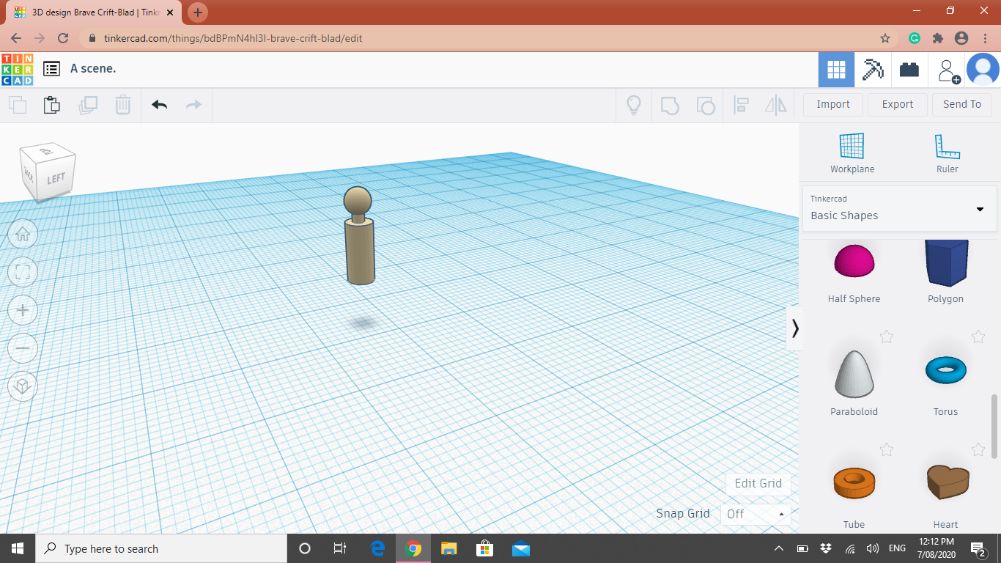1001x563 pixels.
Task: Open the Grammarly extension icon
Action: (915, 38)
